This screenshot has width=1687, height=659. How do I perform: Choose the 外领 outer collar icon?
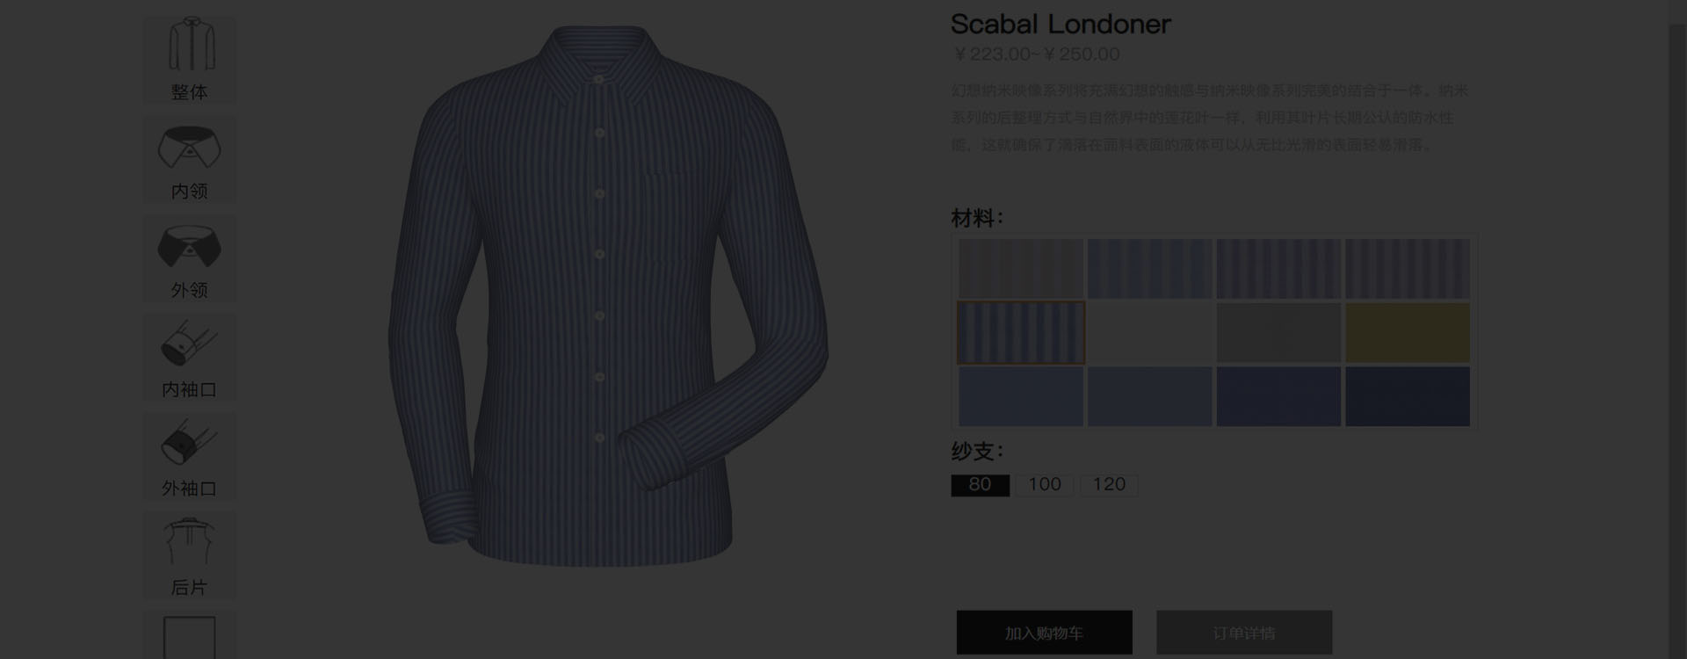tap(190, 259)
